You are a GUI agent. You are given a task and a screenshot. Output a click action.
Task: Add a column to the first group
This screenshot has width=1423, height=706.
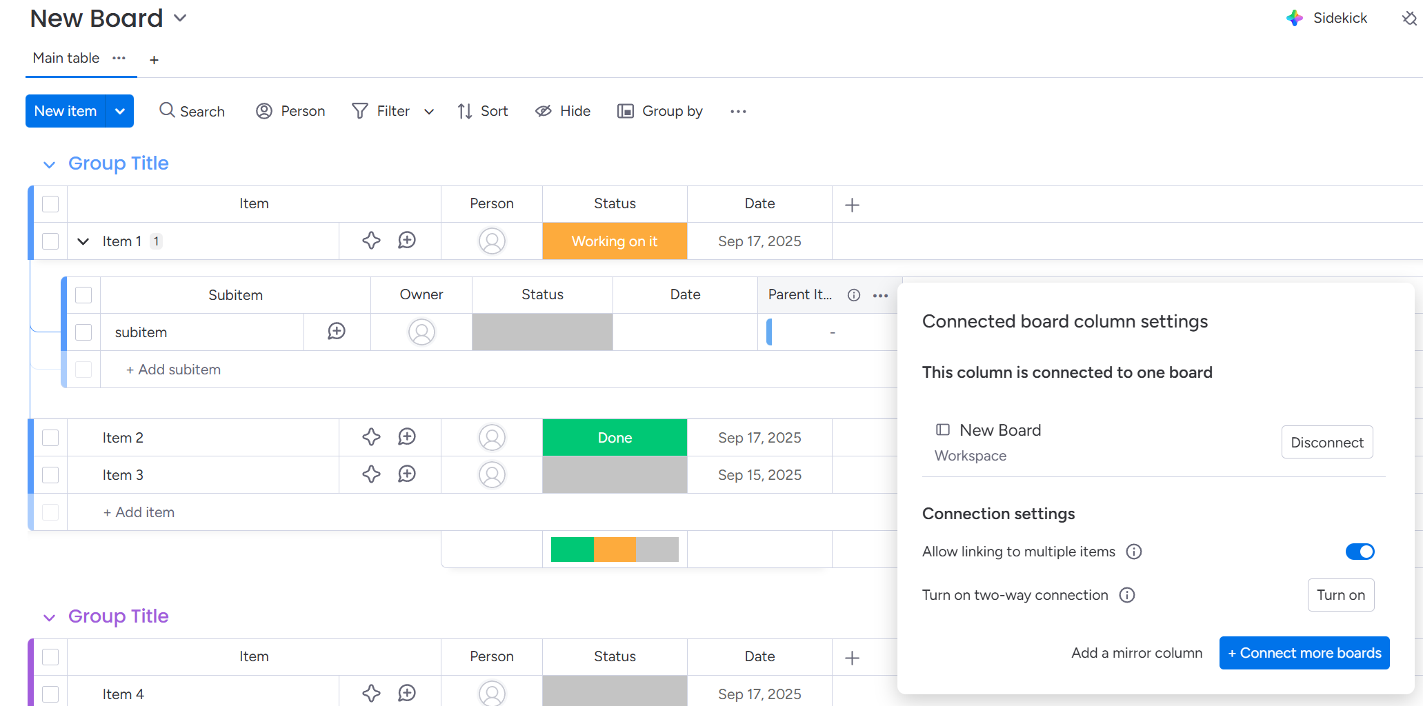(x=852, y=205)
